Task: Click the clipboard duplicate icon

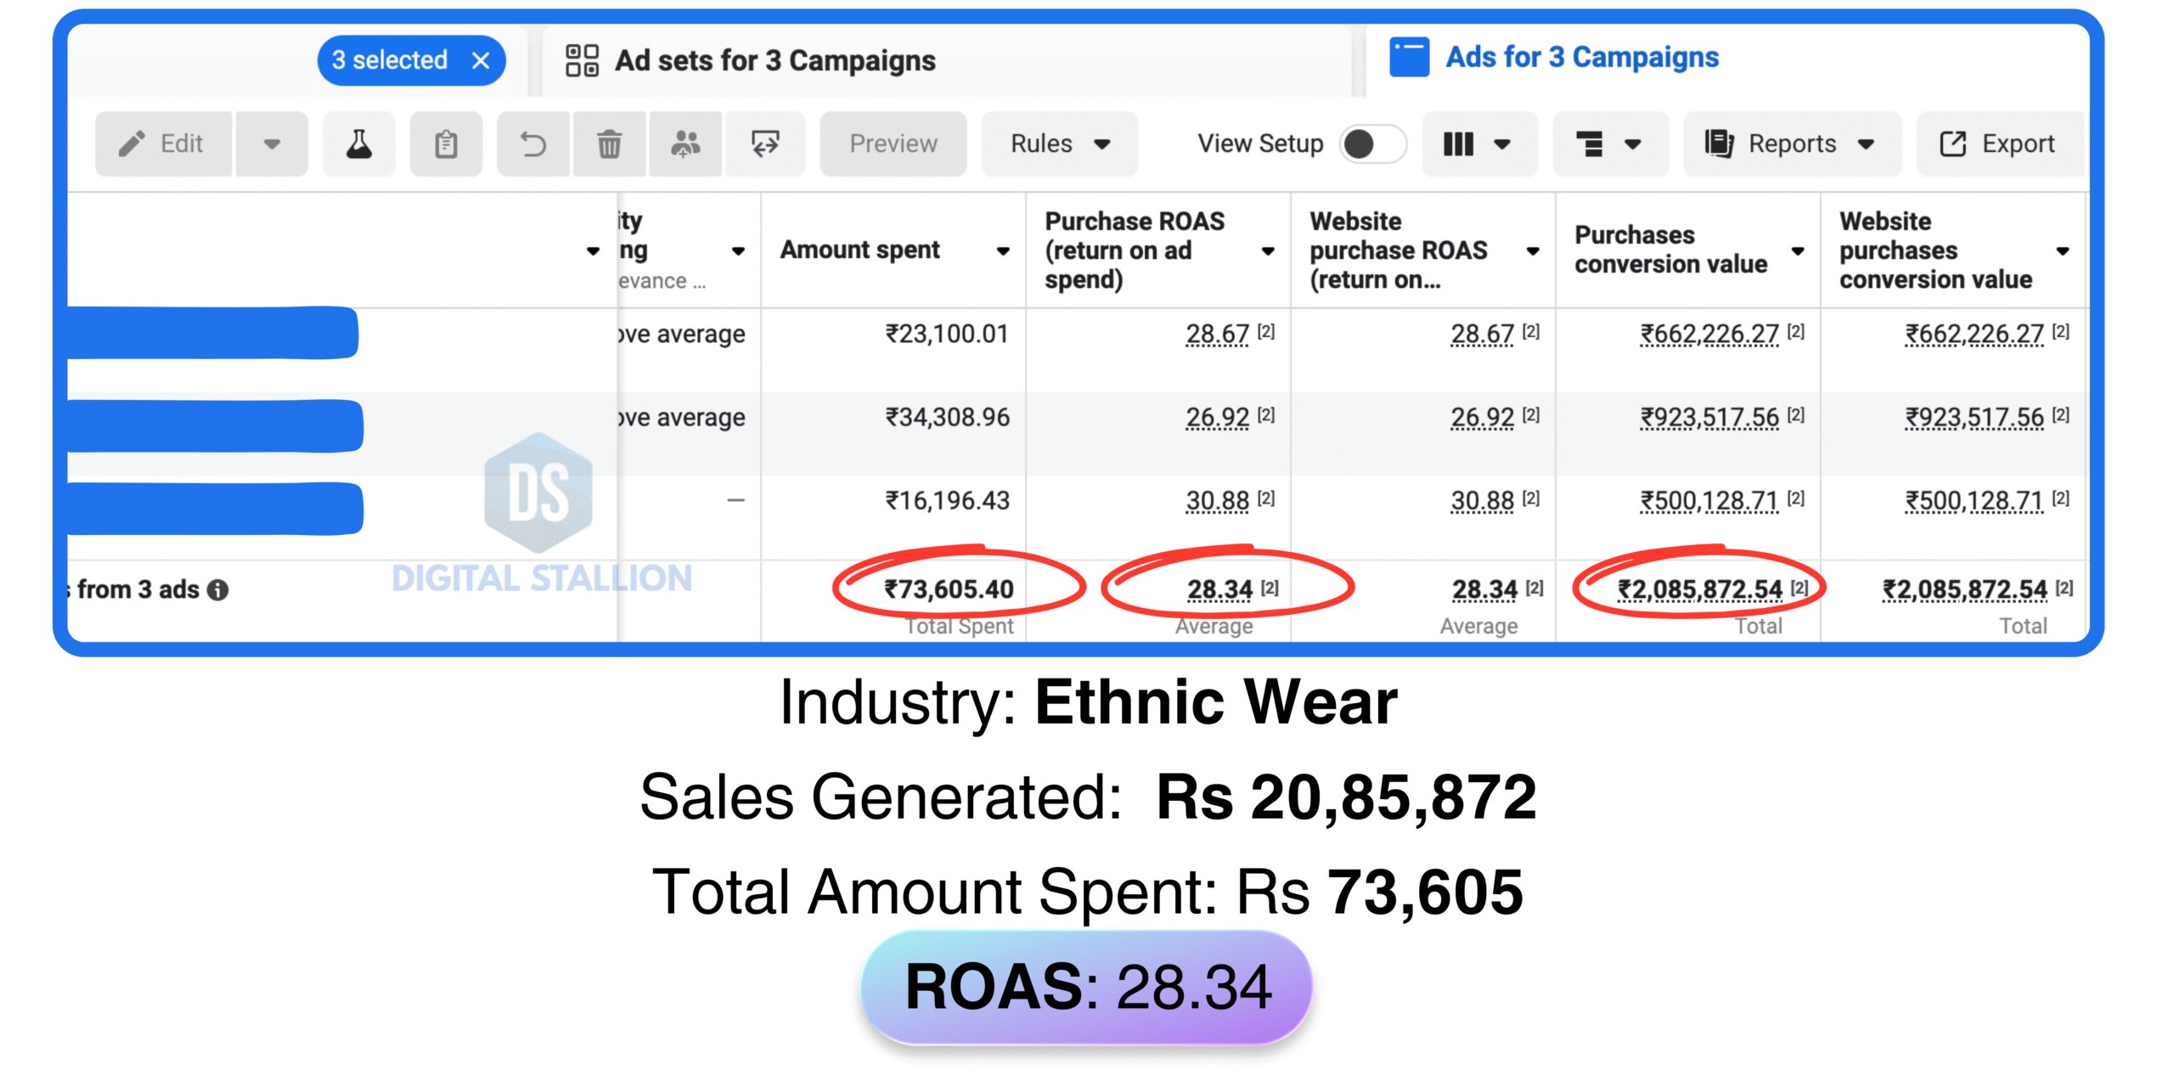Action: [446, 144]
